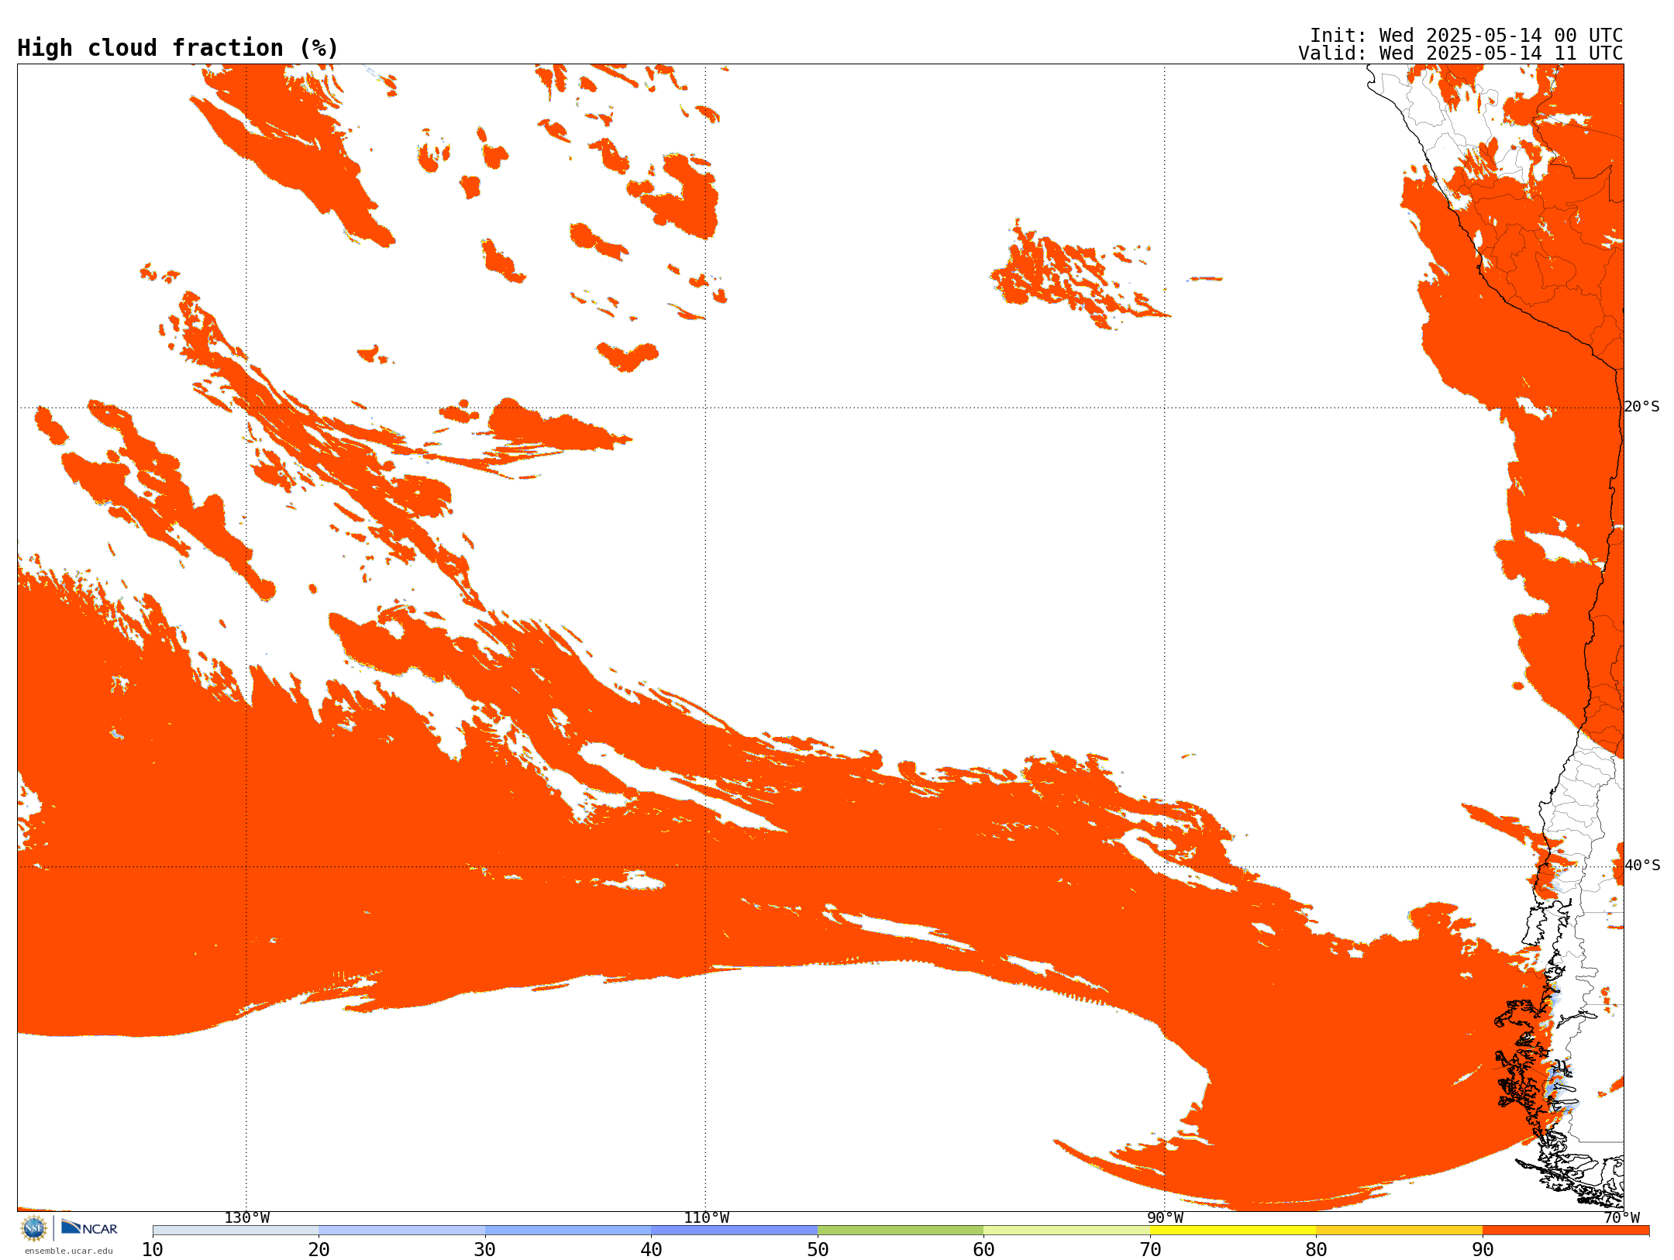Click the colorbar tick label 90

(x=1483, y=1250)
